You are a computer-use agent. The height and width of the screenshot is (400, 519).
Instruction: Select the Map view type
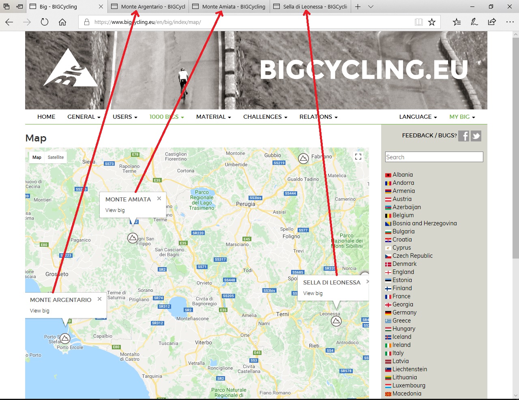[x=37, y=157]
